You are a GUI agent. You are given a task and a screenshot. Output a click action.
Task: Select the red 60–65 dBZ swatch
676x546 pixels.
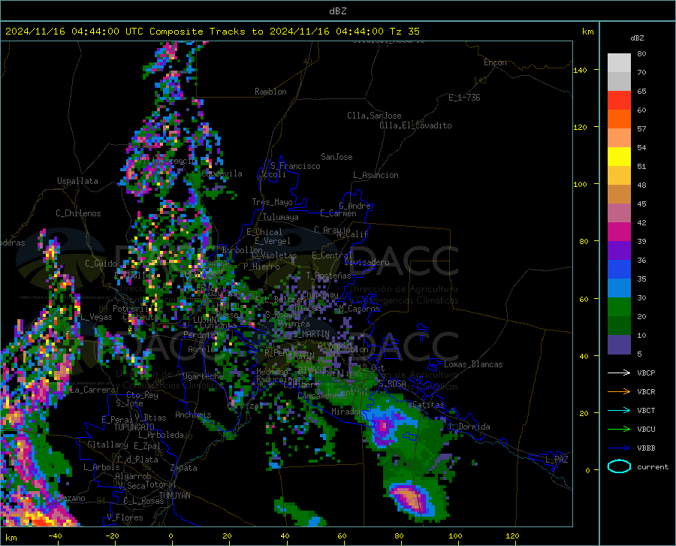pyautogui.click(x=619, y=101)
